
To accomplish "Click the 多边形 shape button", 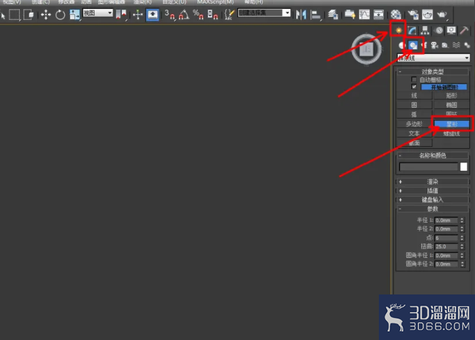I will 414,124.
